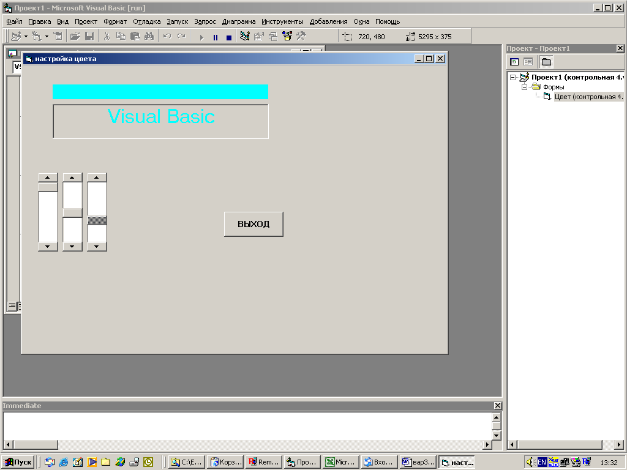Image resolution: width=627 pixels, height=470 pixels.
Task: Click View Object icon in Project panel
Action: (528, 62)
